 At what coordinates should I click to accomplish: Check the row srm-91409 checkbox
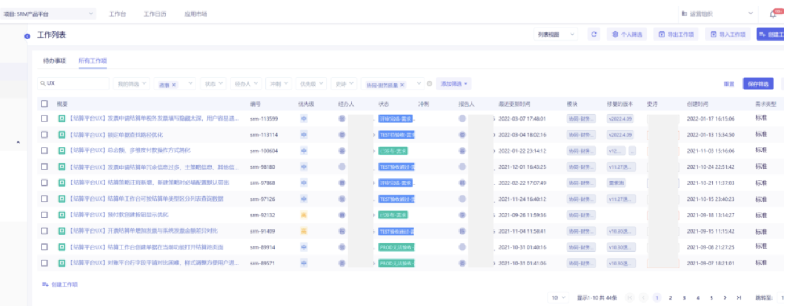[x=45, y=231]
